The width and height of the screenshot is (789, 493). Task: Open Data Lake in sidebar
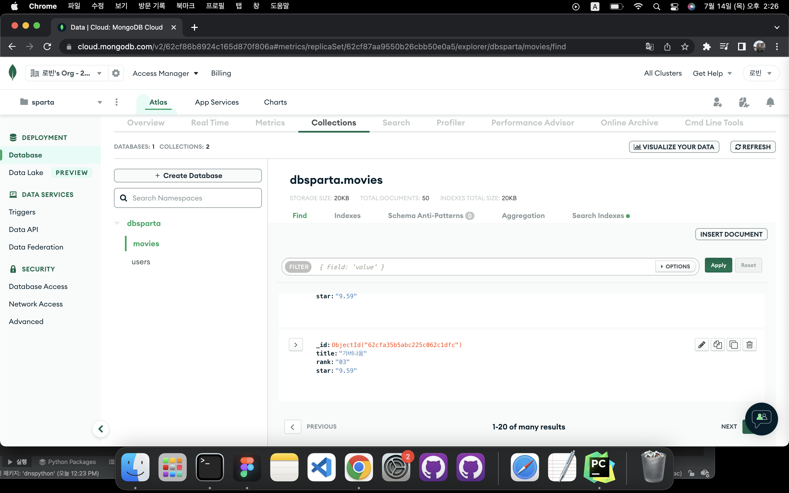tap(26, 173)
